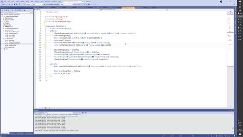Switch to the stb_image.h editor tab
Viewport: 243px width, 137px height.
pyautogui.click(x=69, y=8)
